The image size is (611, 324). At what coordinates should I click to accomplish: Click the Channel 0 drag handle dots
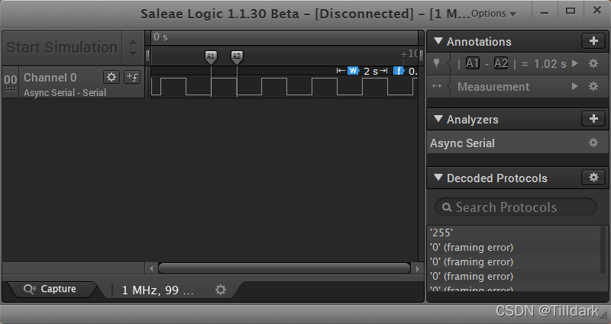tap(10, 89)
